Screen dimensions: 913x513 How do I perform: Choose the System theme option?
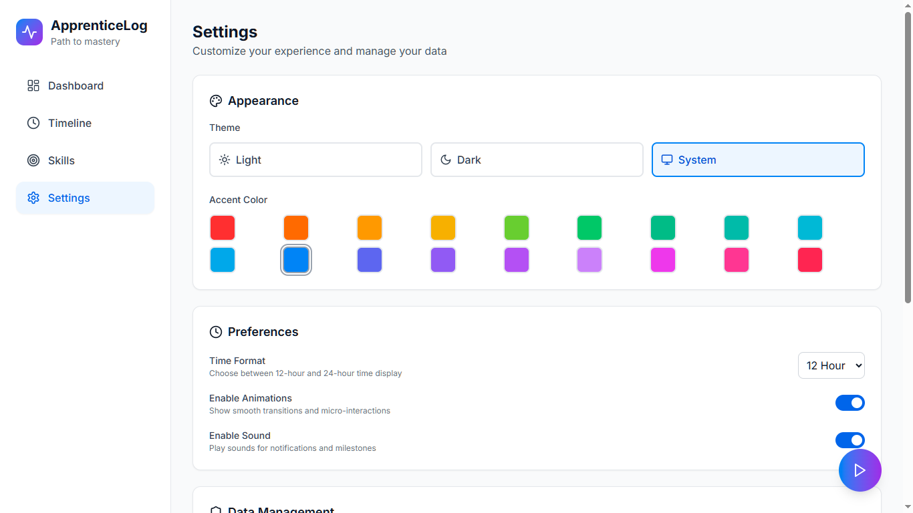[x=758, y=160]
